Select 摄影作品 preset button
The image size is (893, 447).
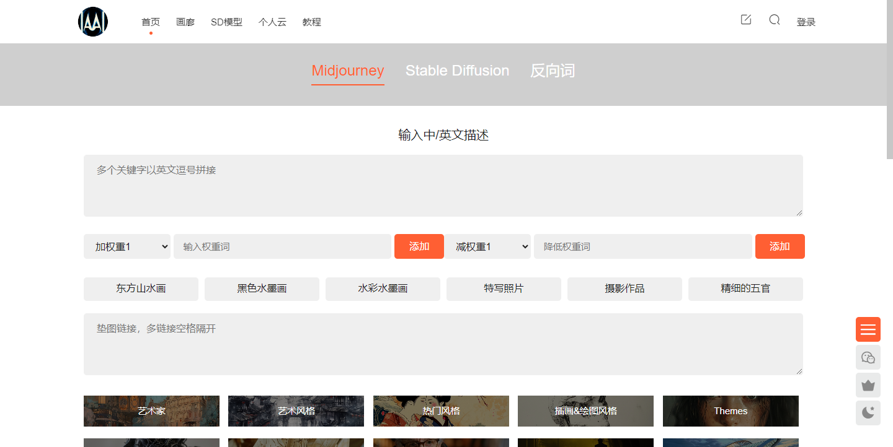point(624,289)
